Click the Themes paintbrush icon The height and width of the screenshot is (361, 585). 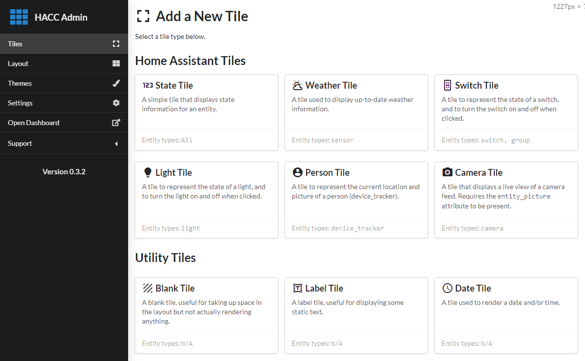[x=116, y=83]
